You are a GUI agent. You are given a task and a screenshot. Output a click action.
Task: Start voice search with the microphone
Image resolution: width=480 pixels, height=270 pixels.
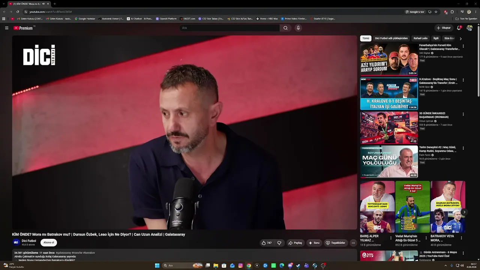(x=298, y=28)
